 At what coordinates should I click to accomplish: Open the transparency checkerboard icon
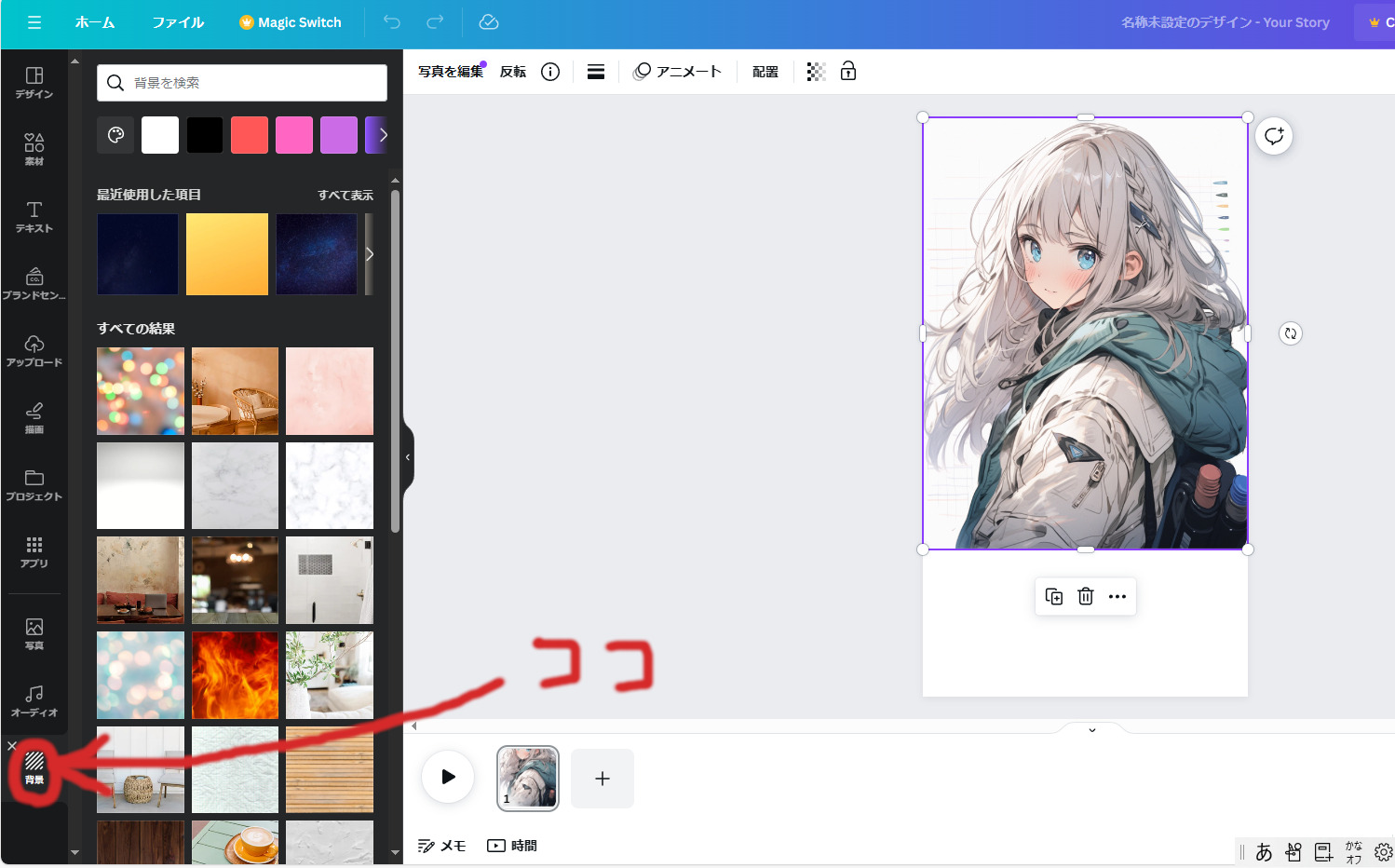[816, 72]
